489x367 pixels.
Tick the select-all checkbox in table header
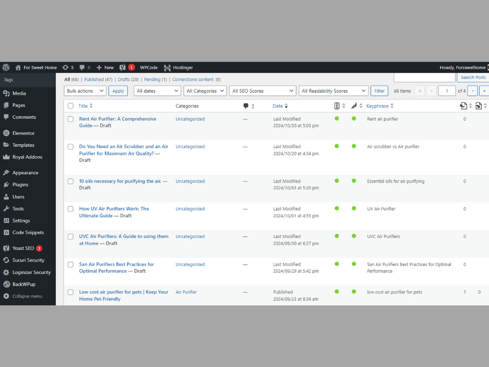point(70,106)
